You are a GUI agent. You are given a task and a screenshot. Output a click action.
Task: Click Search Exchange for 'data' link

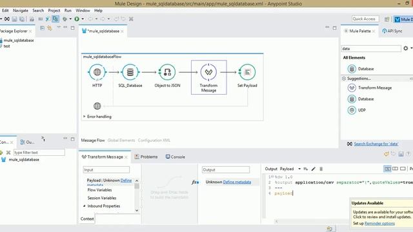click(376, 144)
